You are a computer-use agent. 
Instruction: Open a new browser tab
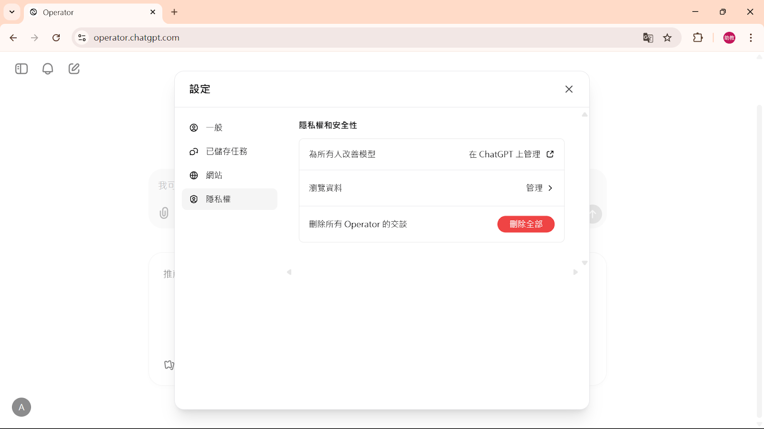point(174,12)
